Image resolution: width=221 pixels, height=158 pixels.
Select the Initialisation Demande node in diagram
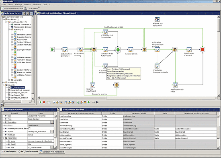tap(65, 50)
